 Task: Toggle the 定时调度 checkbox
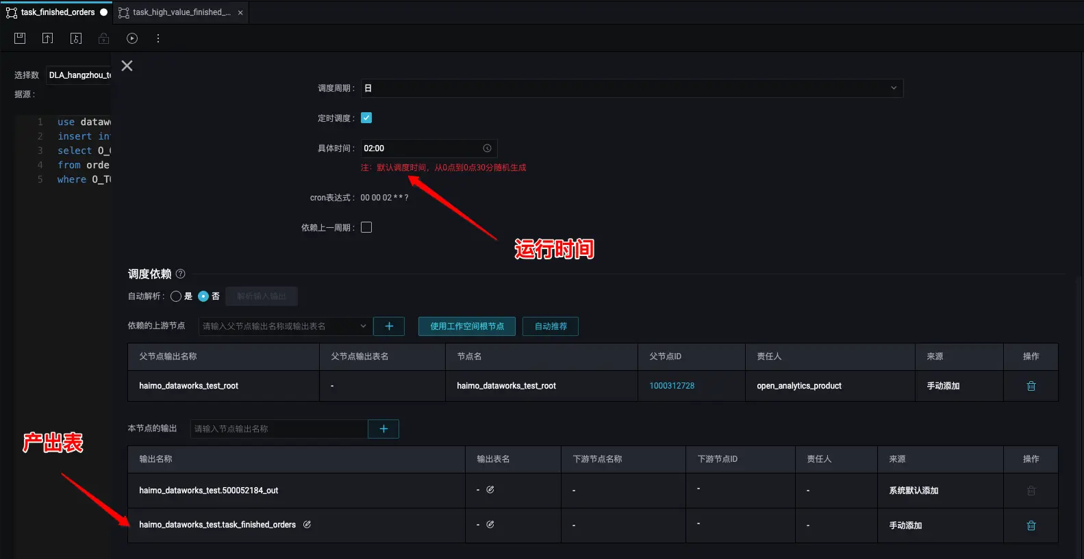[x=366, y=118]
